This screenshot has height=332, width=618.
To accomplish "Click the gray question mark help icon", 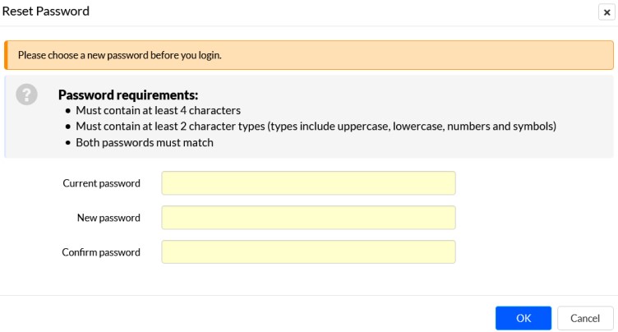I will click(27, 95).
